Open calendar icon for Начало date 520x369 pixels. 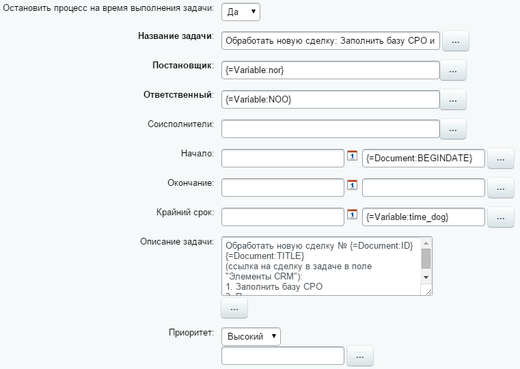(x=353, y=156)
